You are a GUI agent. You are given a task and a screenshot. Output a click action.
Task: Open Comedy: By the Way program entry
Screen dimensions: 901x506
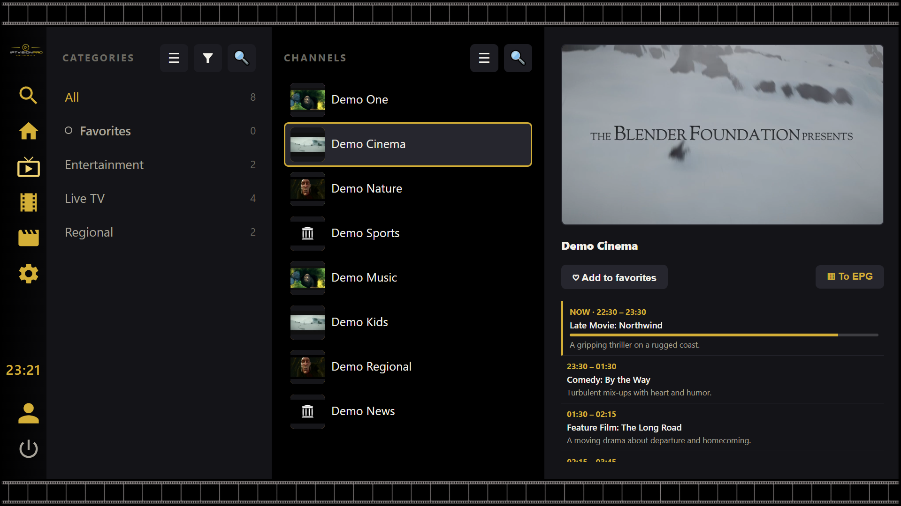click(x=723, y=379)
